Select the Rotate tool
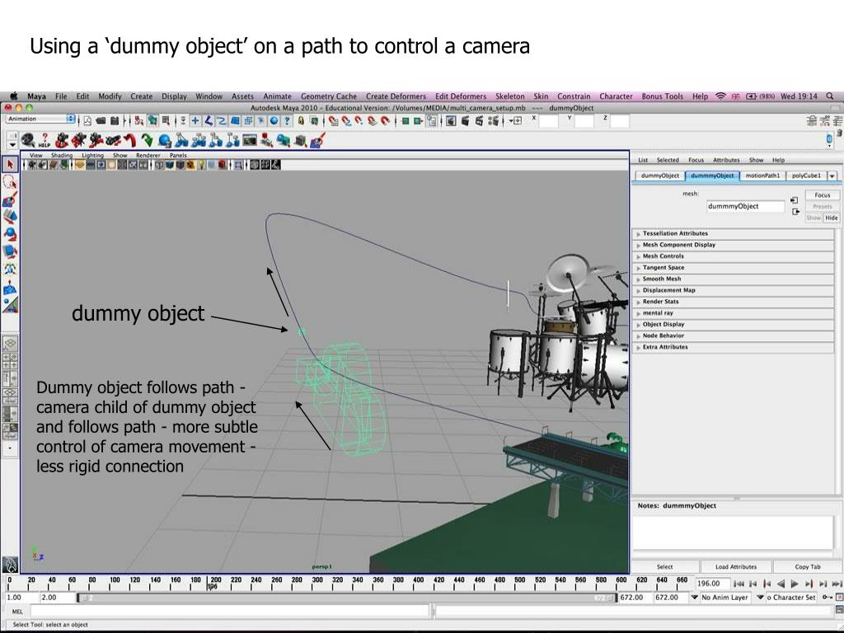Screen dimensions: 844x633 pyautogui.click(x=10, y=234)
